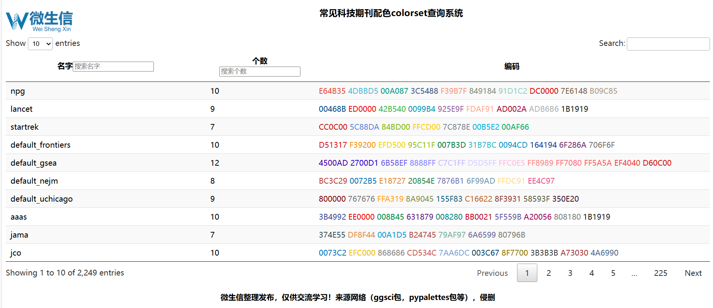Screen dimensions: 713x308
Task: Click color code CC0C00 in startrek row
Action: tap(333, 127)
